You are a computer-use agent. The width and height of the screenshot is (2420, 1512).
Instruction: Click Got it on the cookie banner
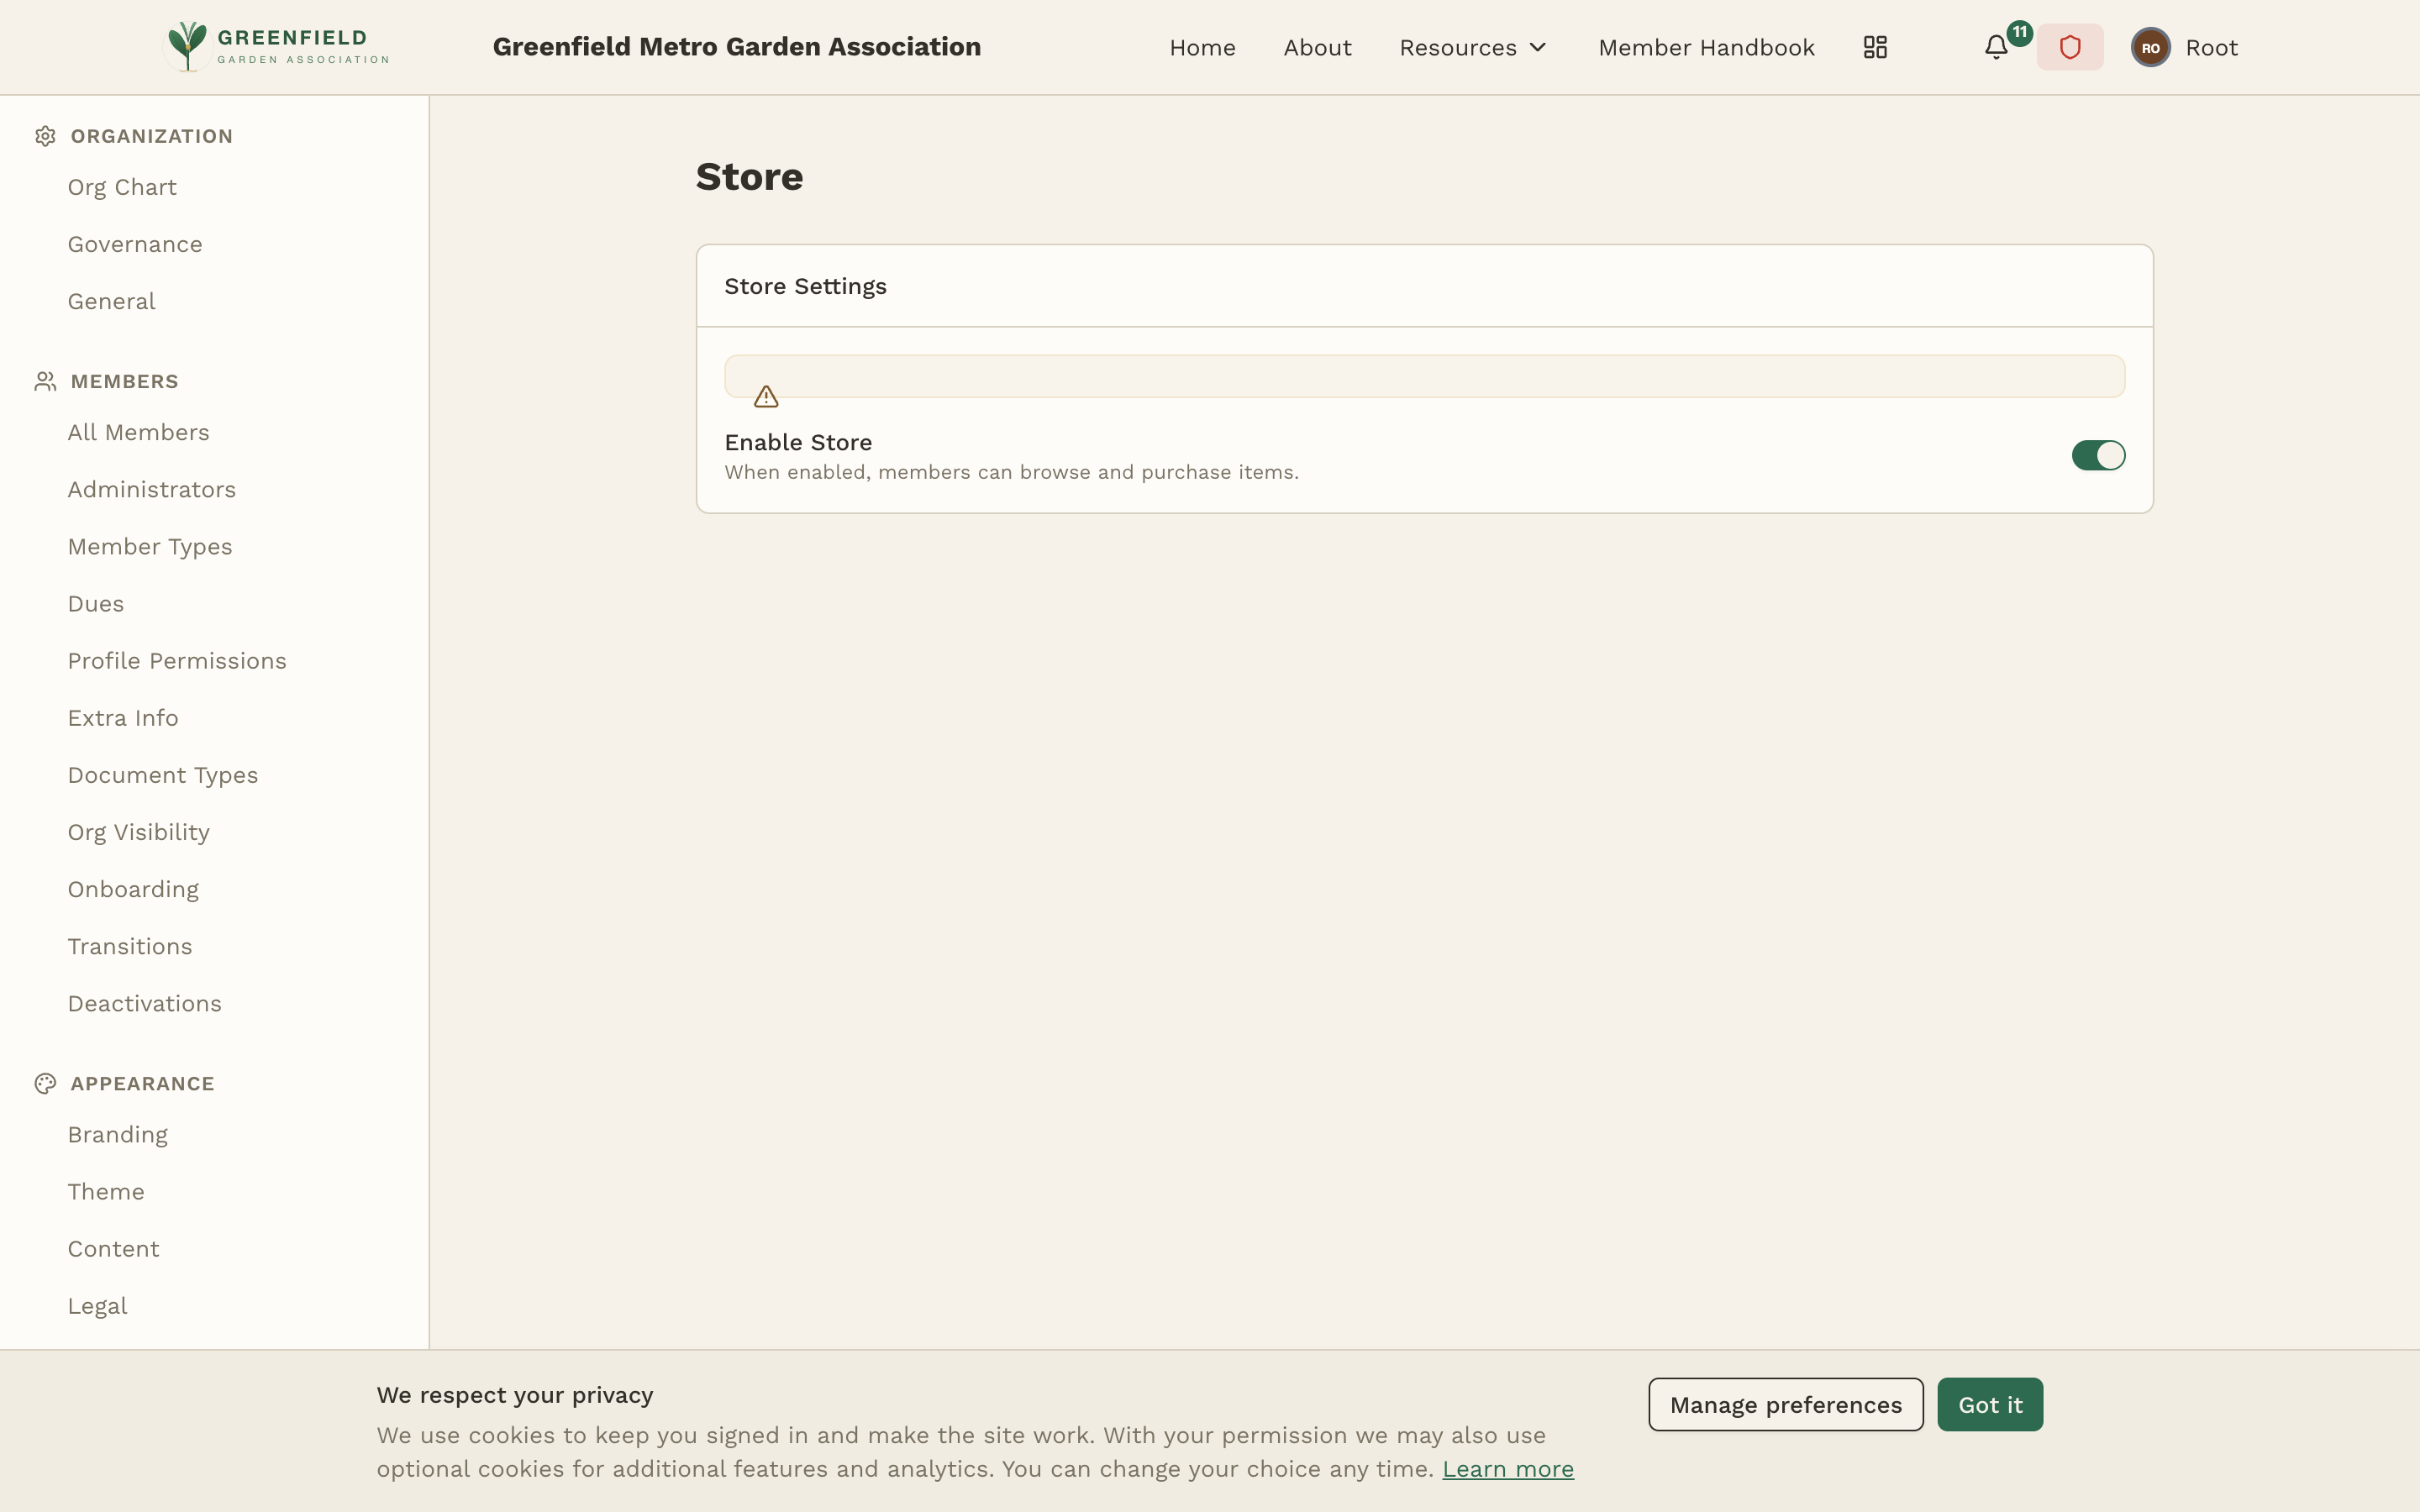[x=1990, y=1404]
